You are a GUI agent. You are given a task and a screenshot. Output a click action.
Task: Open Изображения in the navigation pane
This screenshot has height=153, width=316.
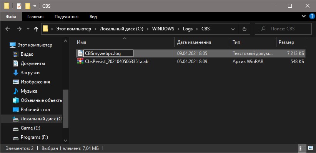(35, 82)
